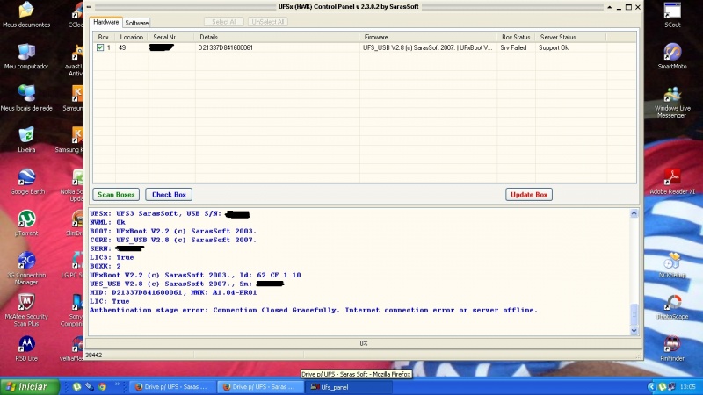Viewport: 703px width, 395px height.
Task: Click the HID: D21337D841600061 log line
Action: [173, 292]
